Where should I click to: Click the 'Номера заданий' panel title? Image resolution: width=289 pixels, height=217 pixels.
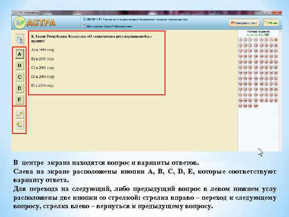pyautogui.click(x=258, y=32)
